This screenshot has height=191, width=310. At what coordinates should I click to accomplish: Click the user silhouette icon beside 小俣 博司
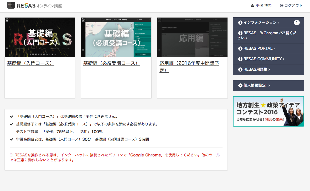(x=252, y=6)
